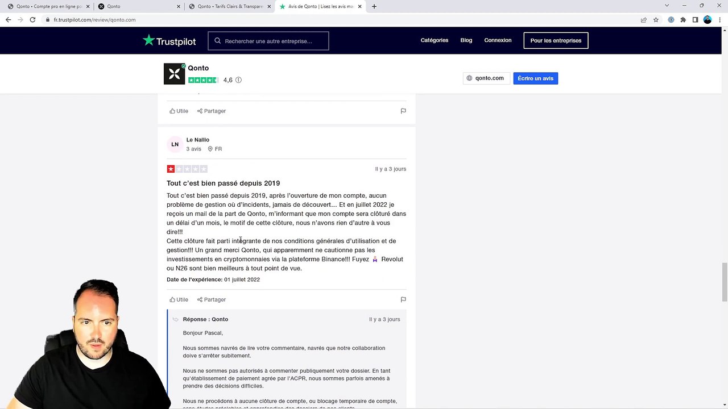728x409 pixels.
Task: Share Le Nallio's review via Partager
Action: coord(212,299)
